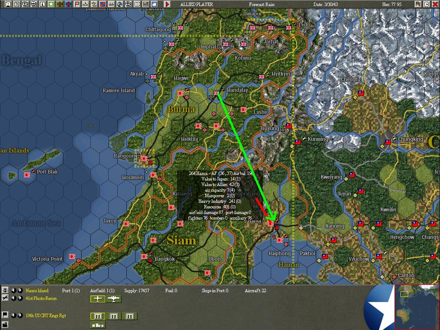
Task: Open the 41st Photo-Recon unit link
Action: 41,298
